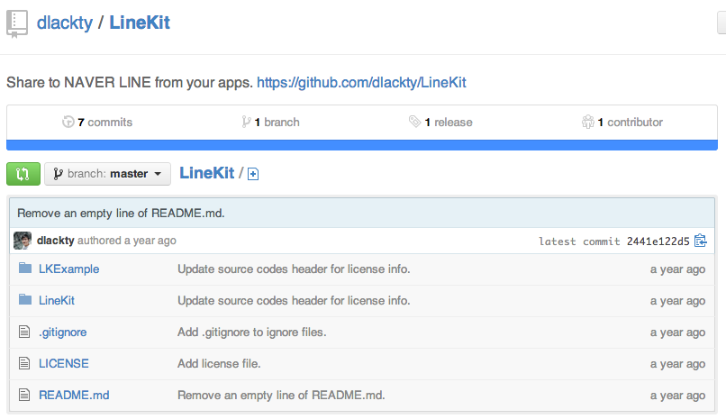Open README.md row's Remove an empty line commit

tap(281, 395)
